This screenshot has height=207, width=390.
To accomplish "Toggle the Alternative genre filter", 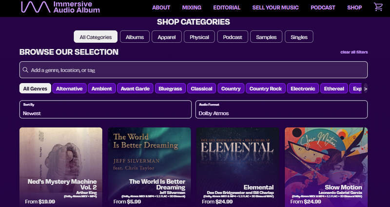I will click(69, 88).
